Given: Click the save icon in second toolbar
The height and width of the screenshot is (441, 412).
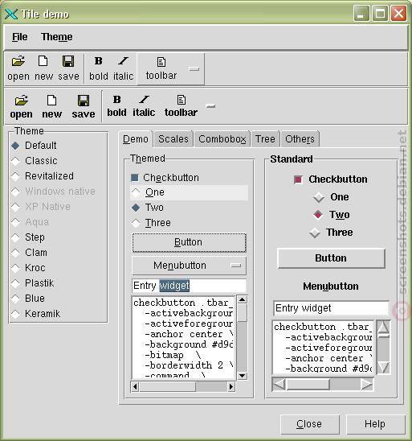Looking at the screenshot, I should [x=84, y=101].
